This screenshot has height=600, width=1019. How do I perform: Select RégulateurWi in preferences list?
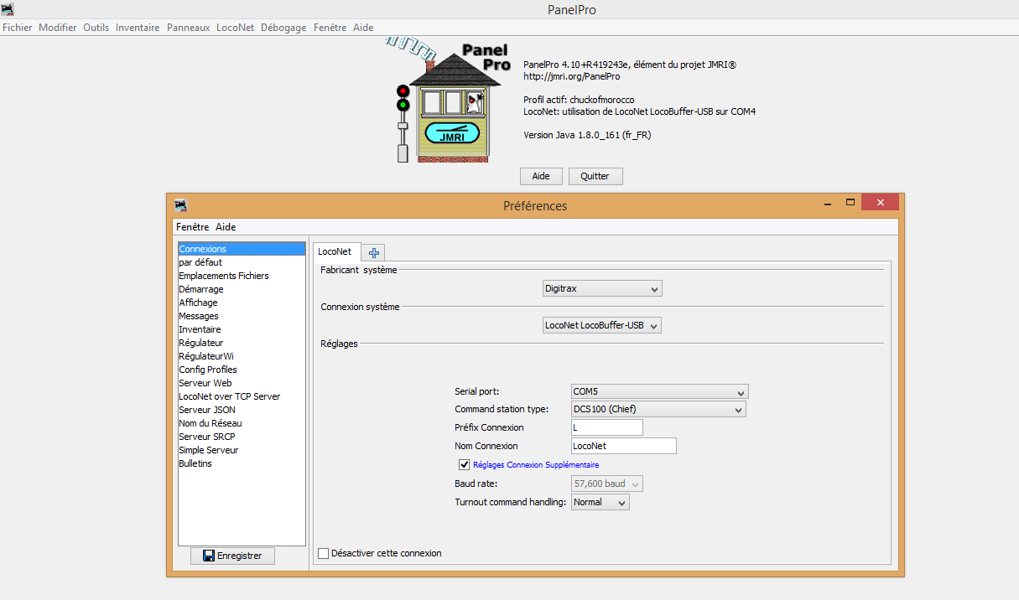point(242,356)
